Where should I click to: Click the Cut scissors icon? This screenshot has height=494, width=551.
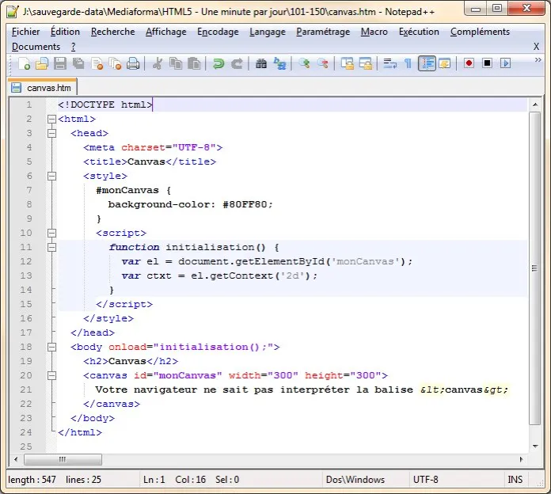158,63
